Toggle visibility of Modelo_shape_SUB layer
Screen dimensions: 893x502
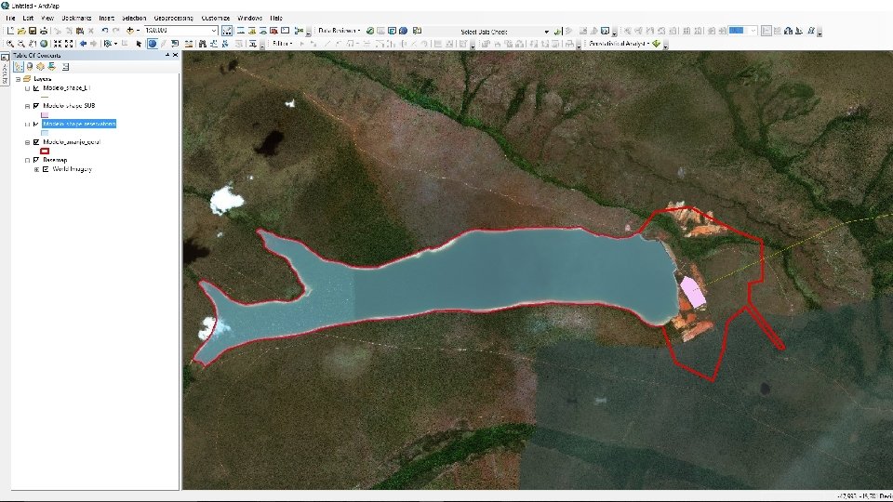pyautogui.click(x=36, y=106)
